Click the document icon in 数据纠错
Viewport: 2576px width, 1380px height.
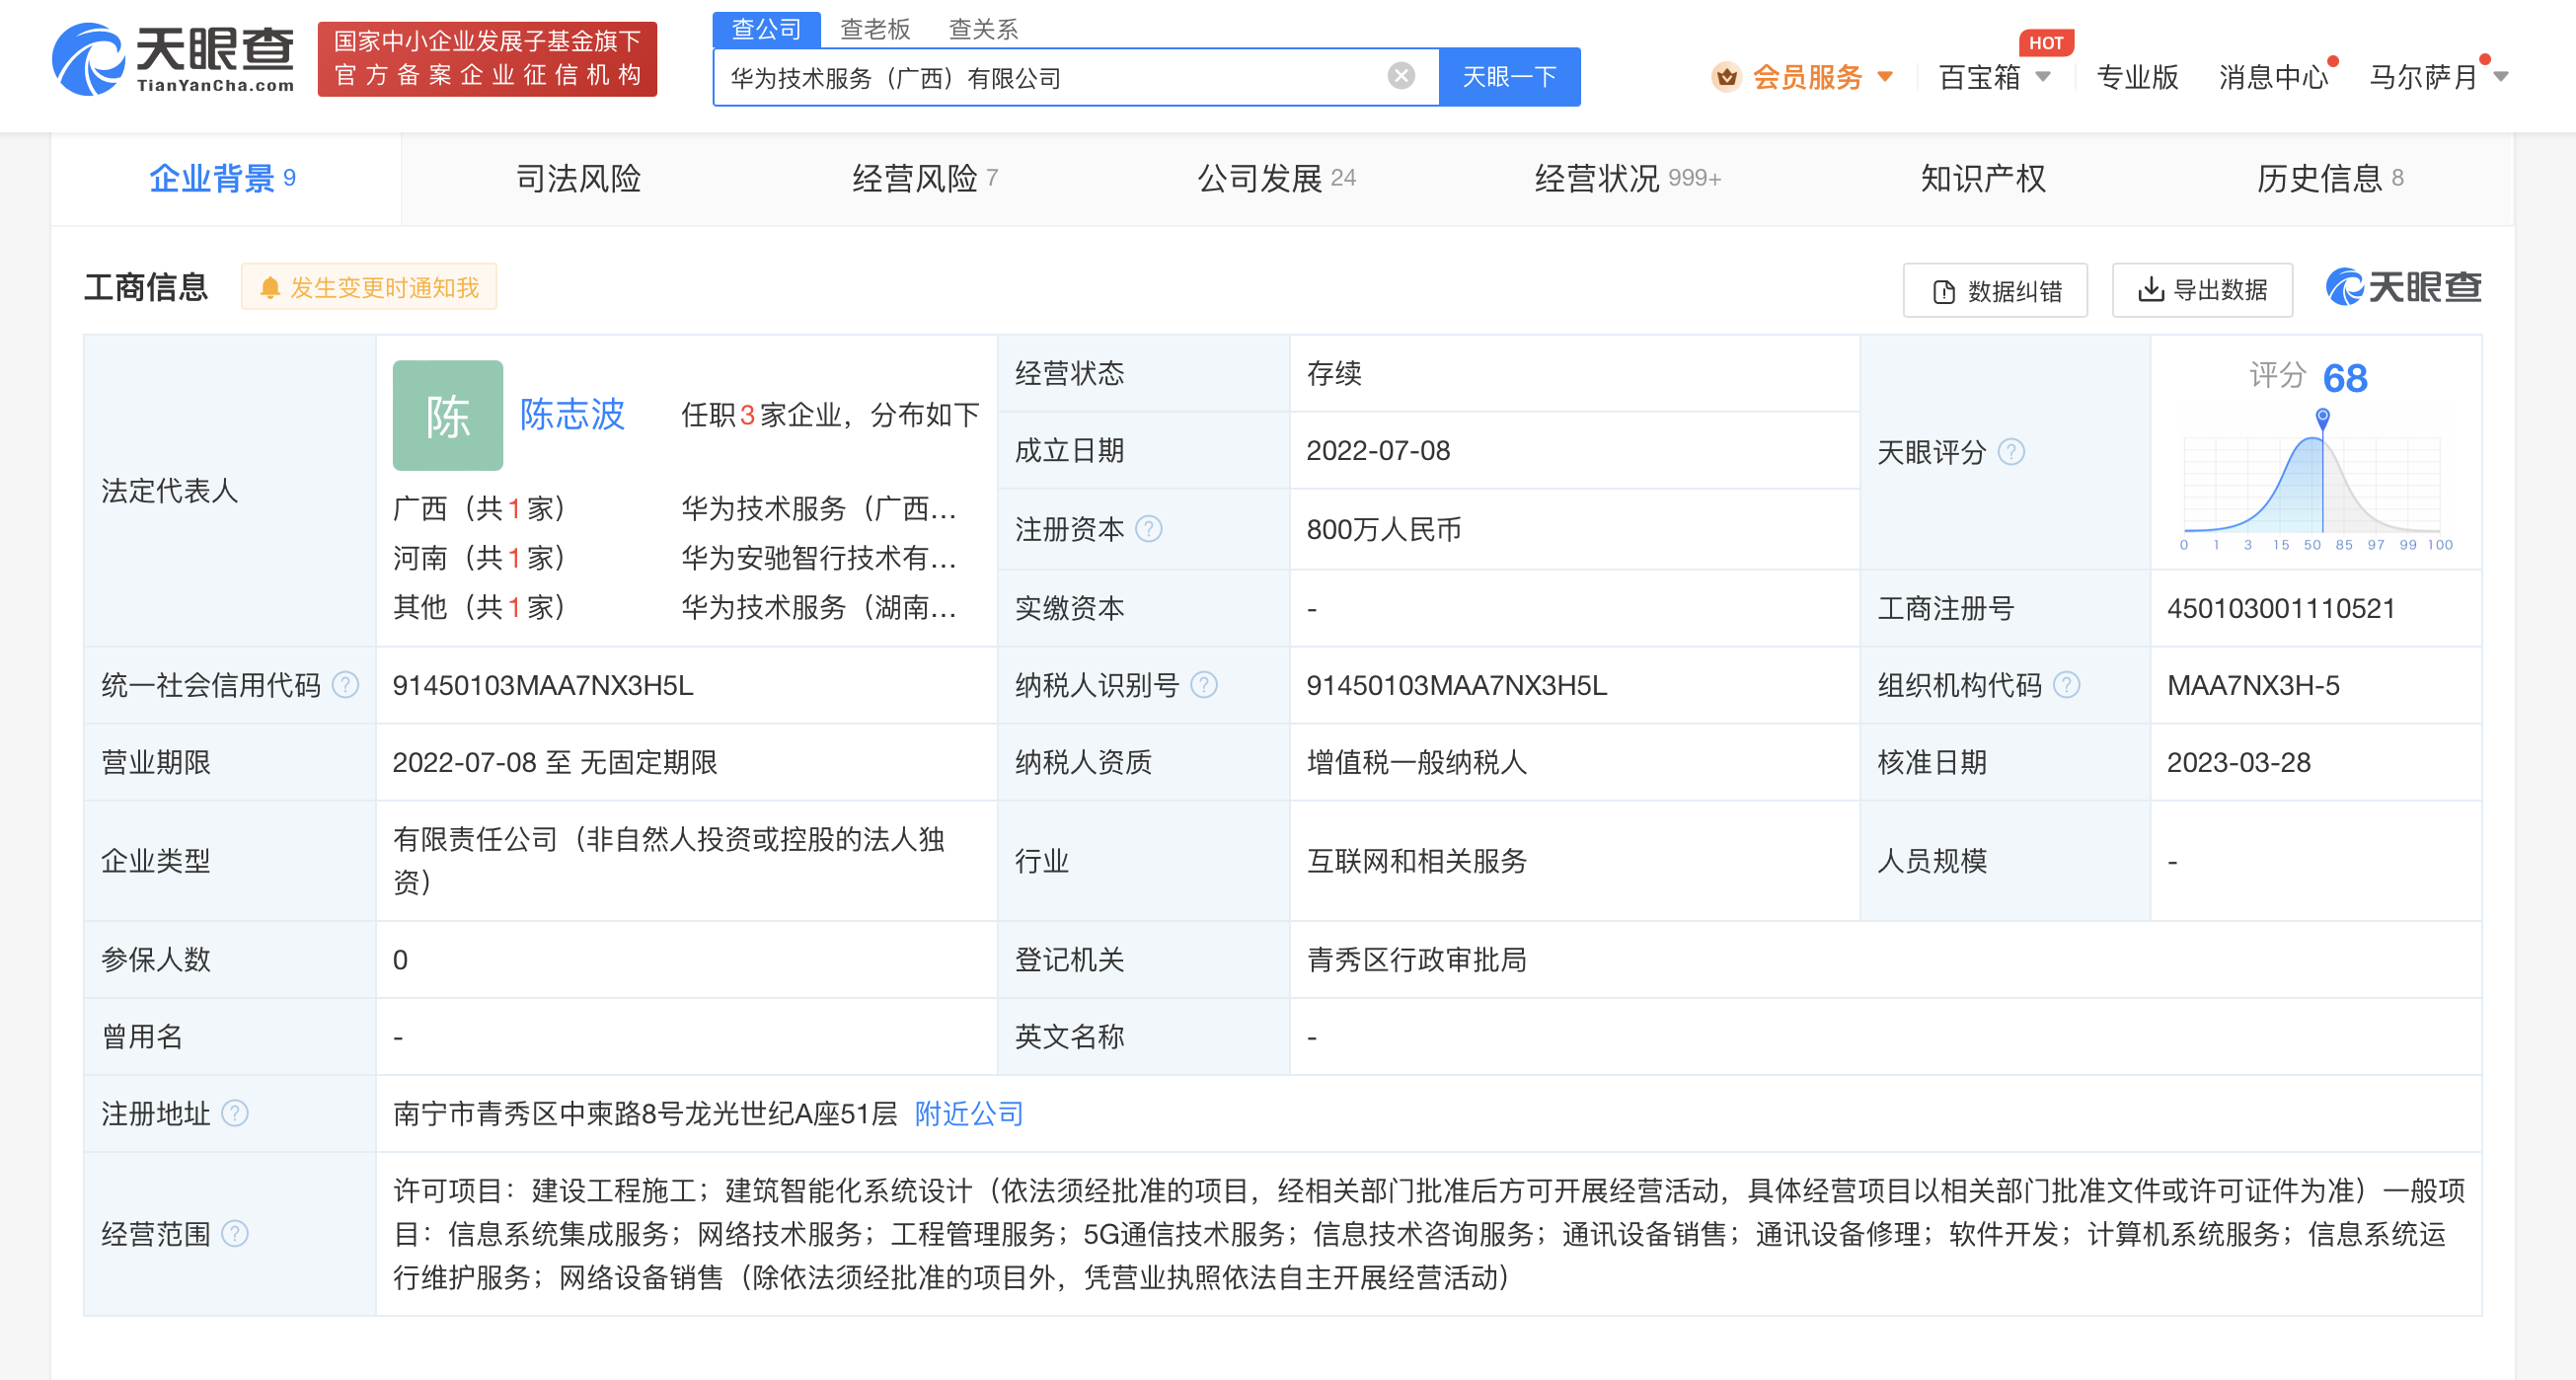tap(1943, 291)
